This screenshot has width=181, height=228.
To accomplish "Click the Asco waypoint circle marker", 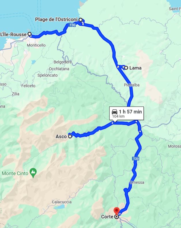I will (70, 136).
